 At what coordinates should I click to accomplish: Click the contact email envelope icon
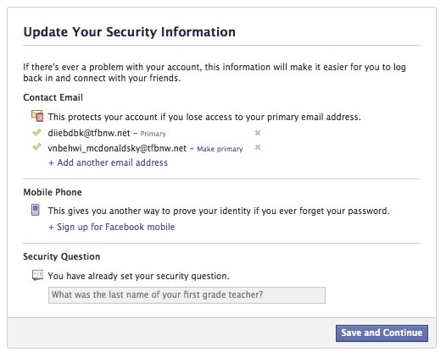point(37,116)
